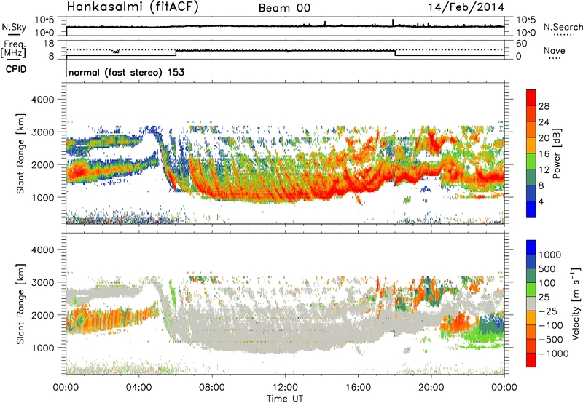Select the -100 label on velocity colorbar
583x403 pixels.
coord(550,325)
